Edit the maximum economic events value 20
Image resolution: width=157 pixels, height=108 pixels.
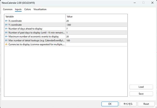[x=96, y=37]
